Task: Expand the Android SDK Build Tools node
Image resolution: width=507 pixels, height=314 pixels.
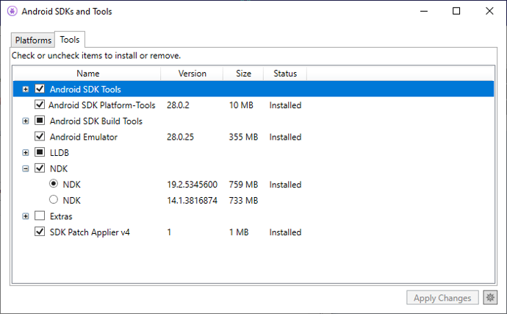Action: coord(26,121)
